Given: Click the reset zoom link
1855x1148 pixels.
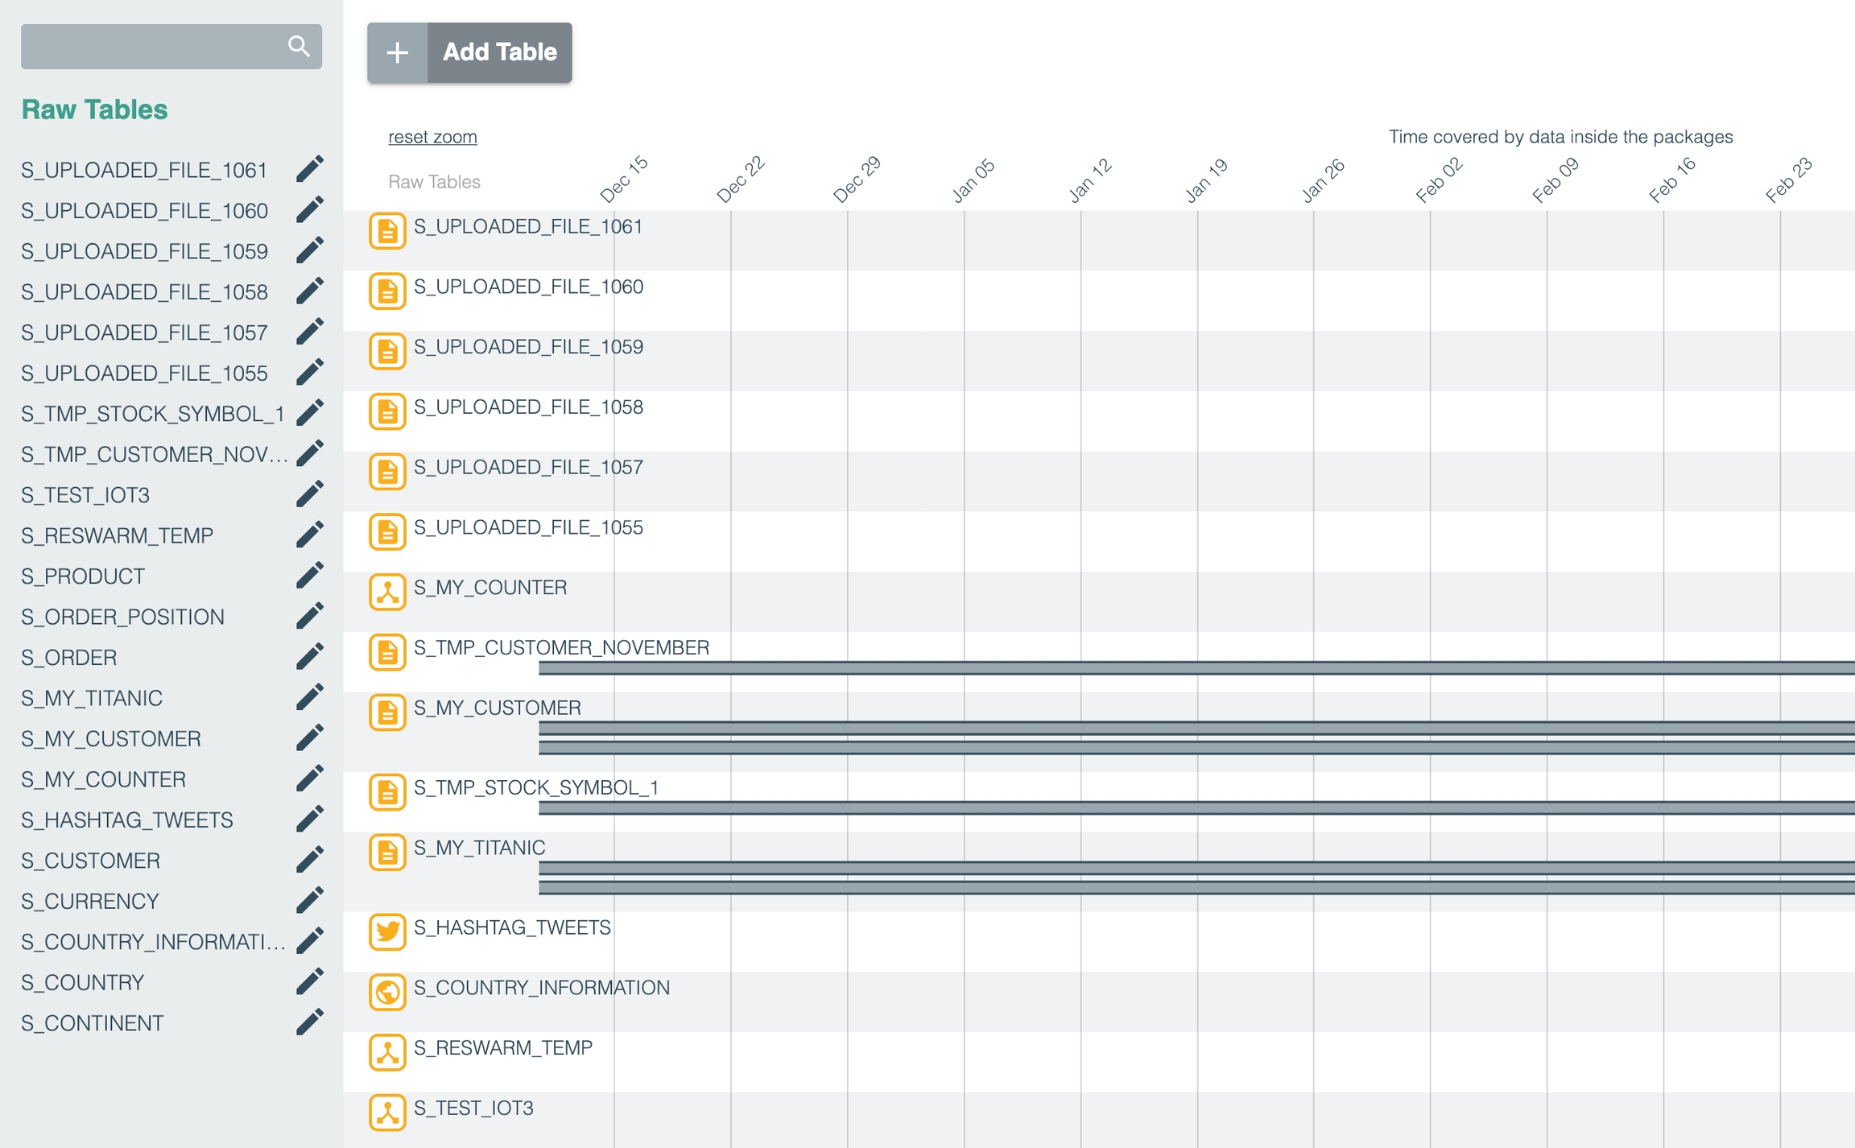Looking at the screenshot, I should click(x=432, y=137).
